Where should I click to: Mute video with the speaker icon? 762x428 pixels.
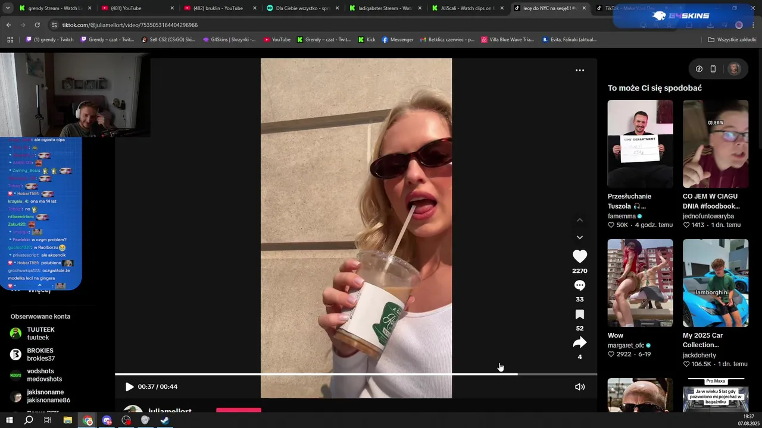click(x=580, y=386)
